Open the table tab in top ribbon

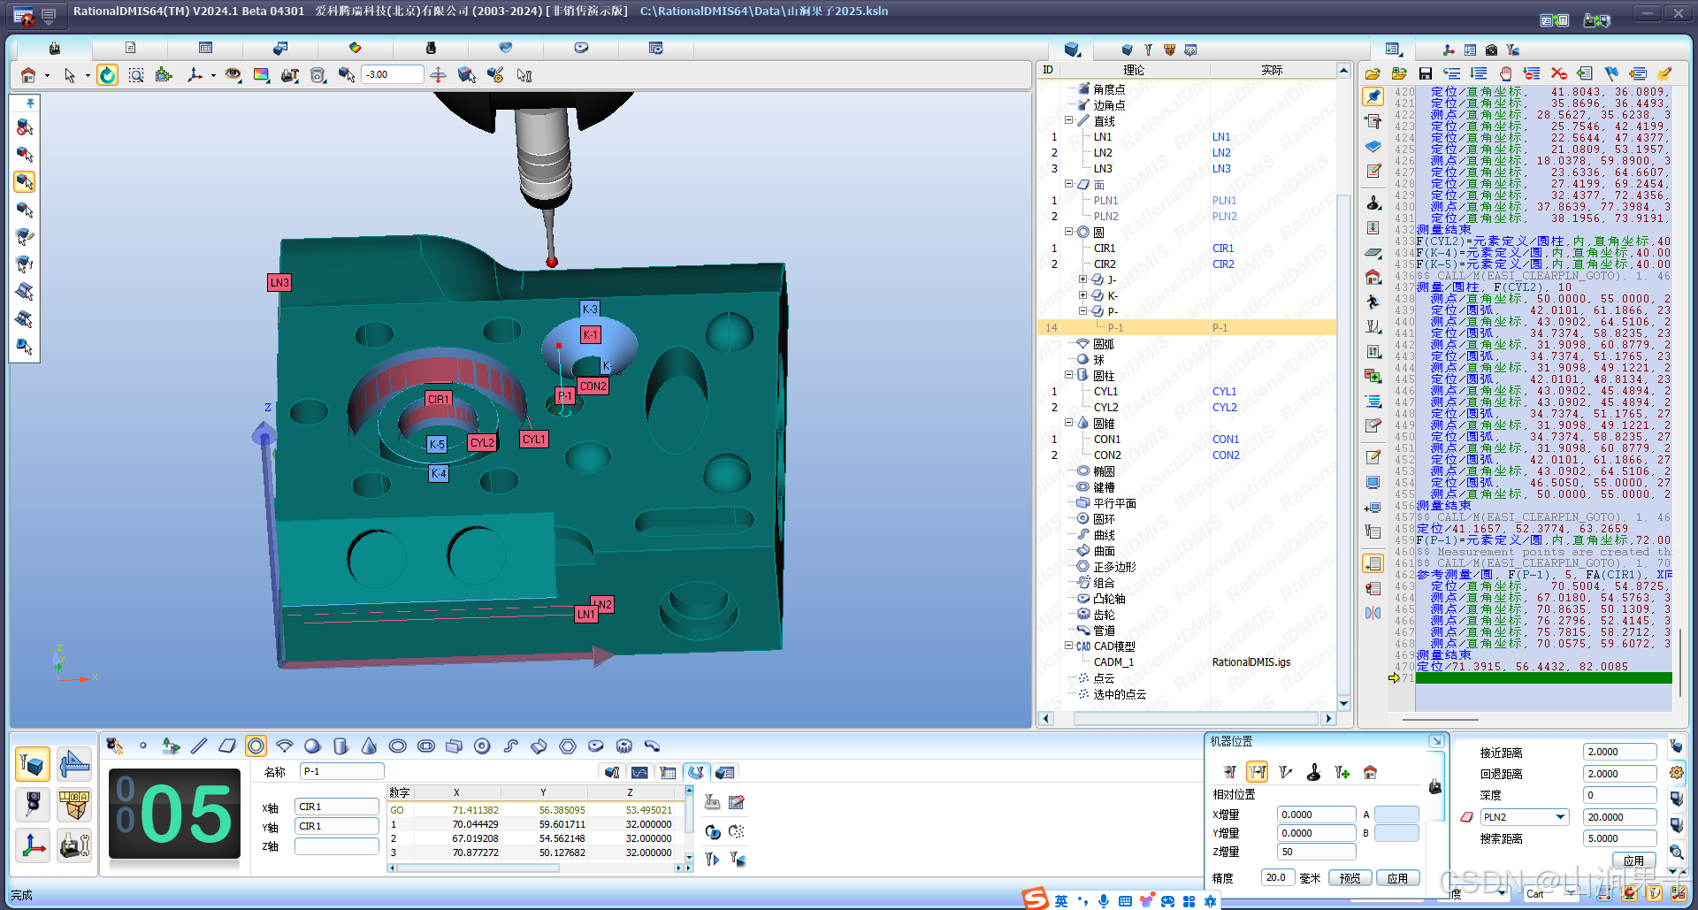(205, 48)
